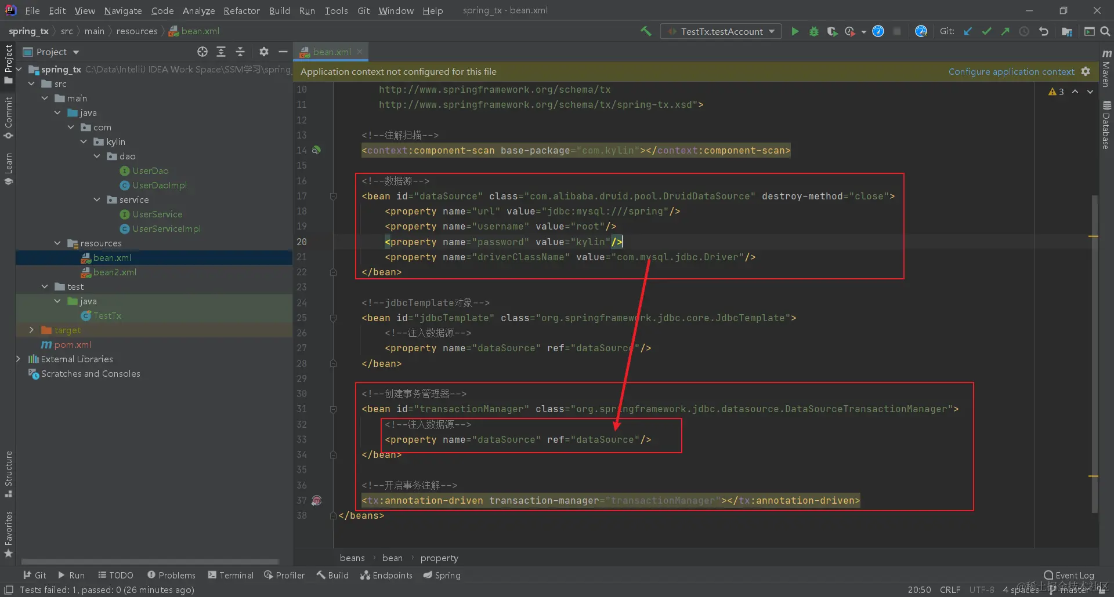Image resolution: width=1114 pixels, height=597 pixels.
Task: Open Git history clock icon
Action: click(x=1024, y=31)
